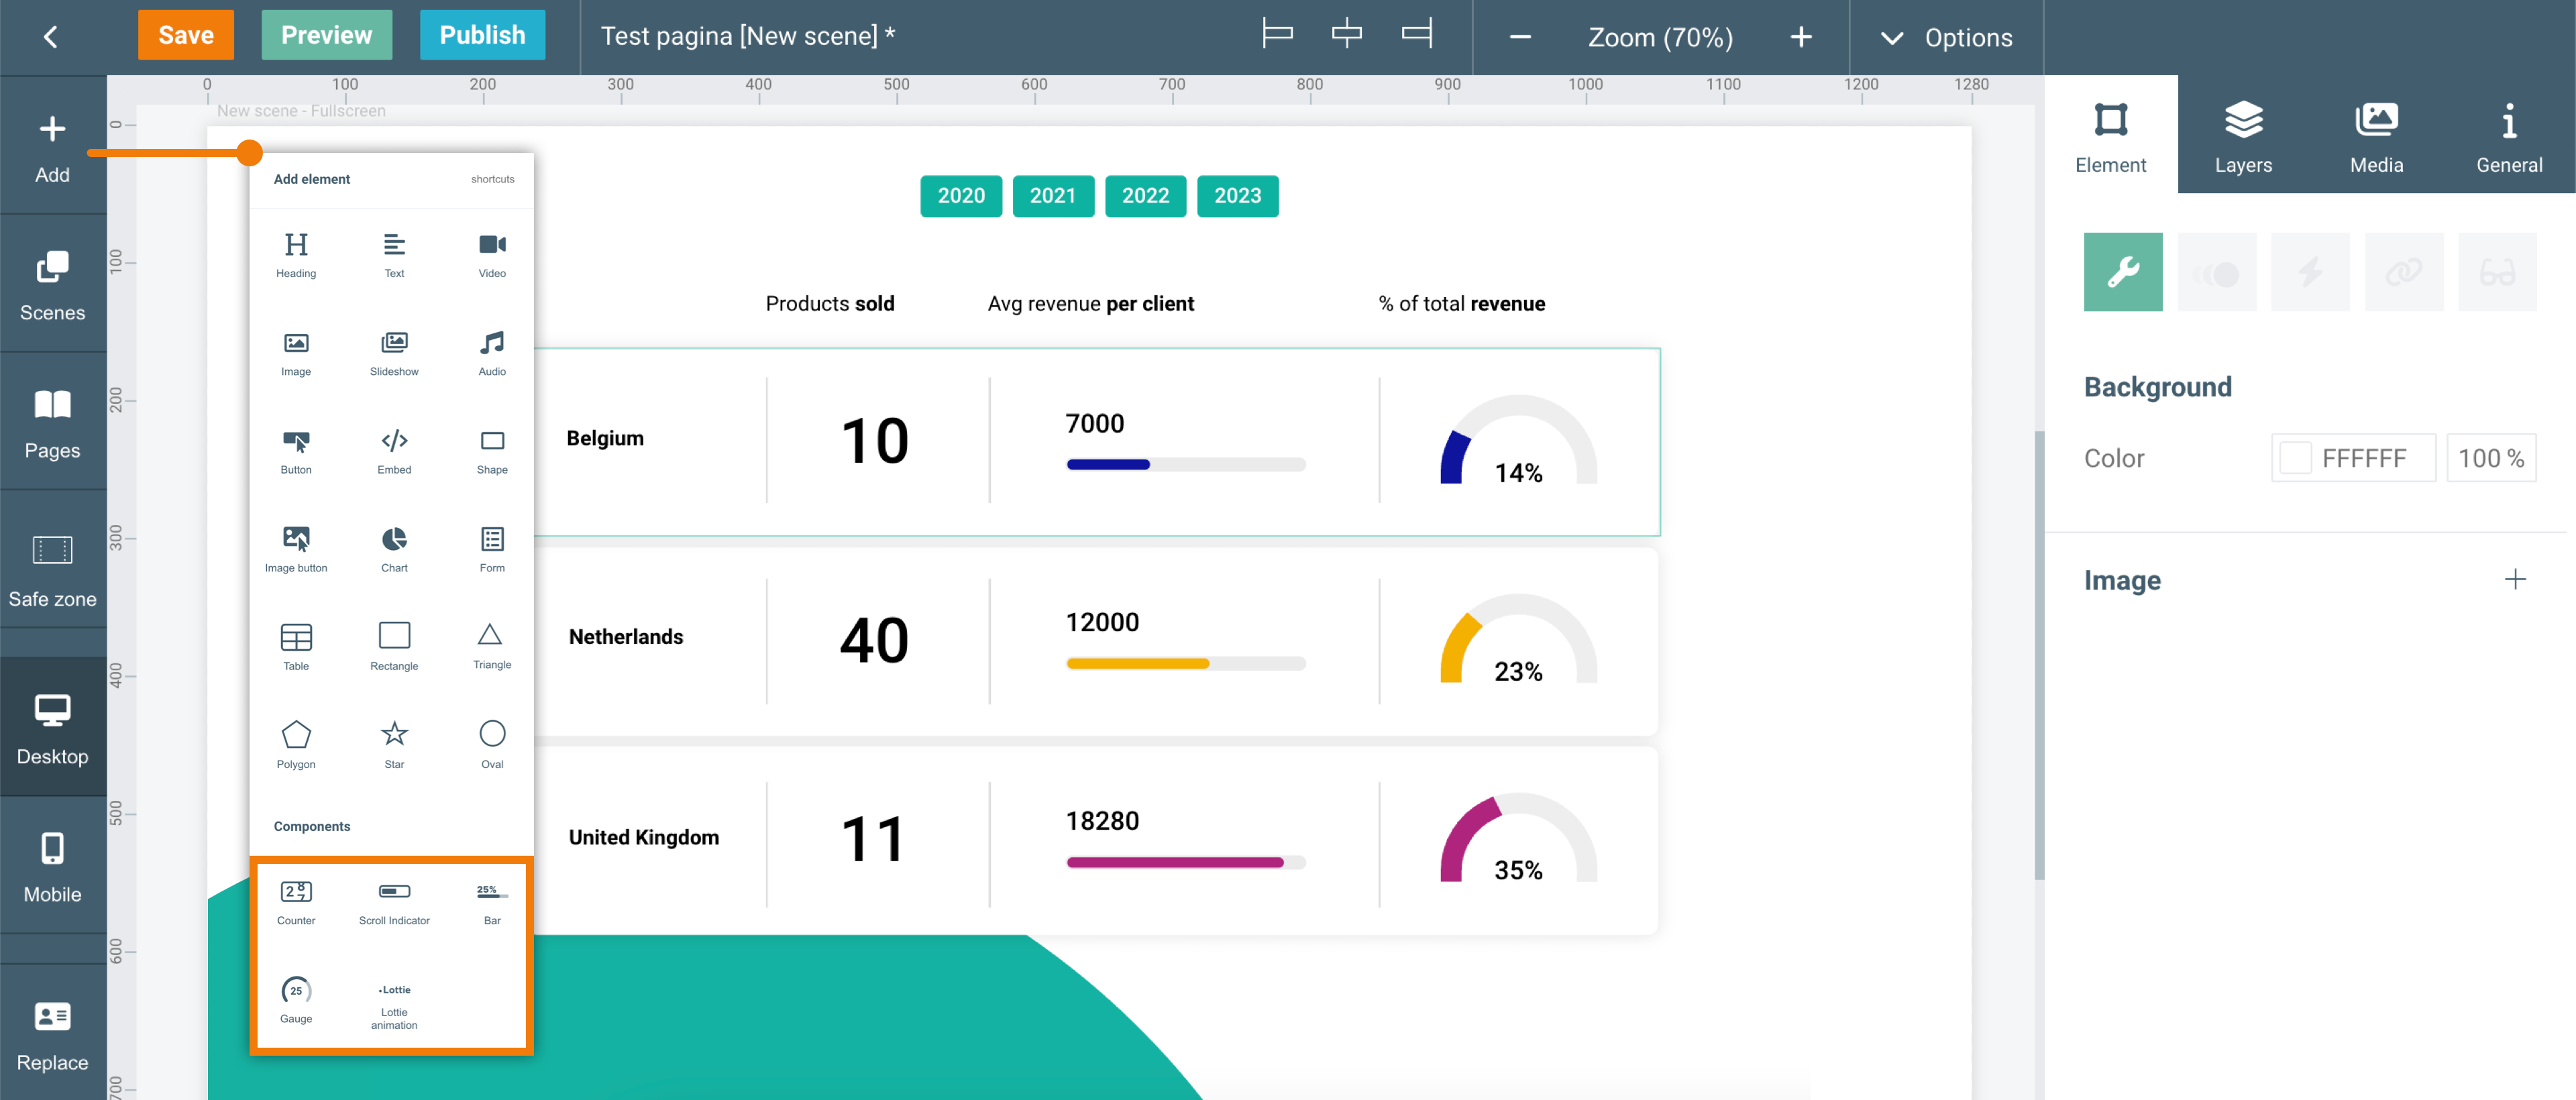
Task: Add a Slideshow element
Action: 394,353
